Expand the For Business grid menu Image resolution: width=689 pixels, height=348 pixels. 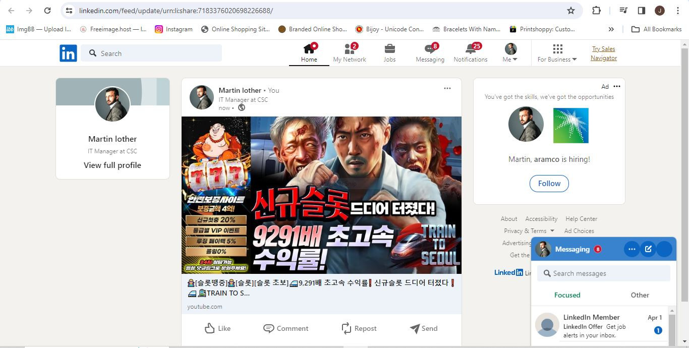coord(557,53)
